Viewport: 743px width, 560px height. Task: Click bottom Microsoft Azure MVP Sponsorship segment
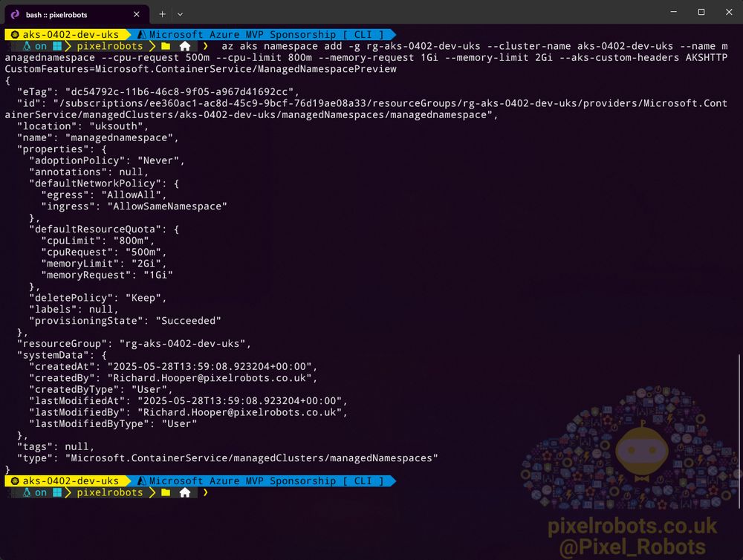tap(263, 481)
